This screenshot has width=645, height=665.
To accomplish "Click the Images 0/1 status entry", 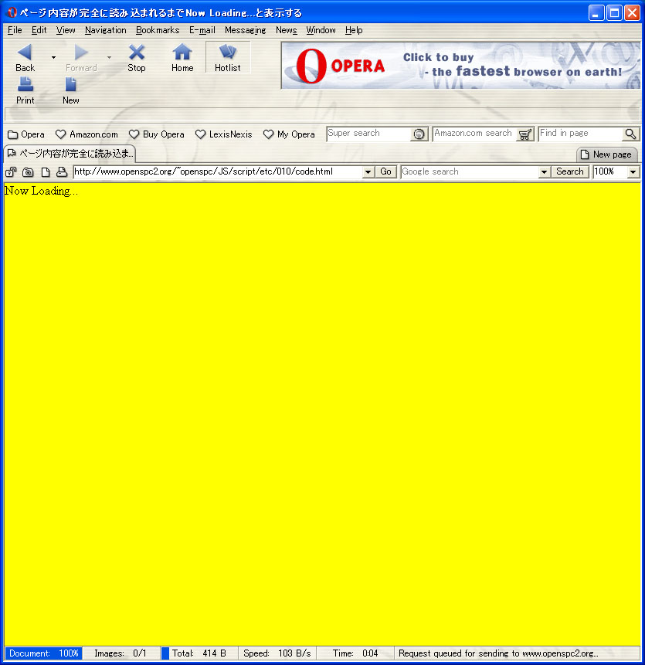I will [121, 653].
